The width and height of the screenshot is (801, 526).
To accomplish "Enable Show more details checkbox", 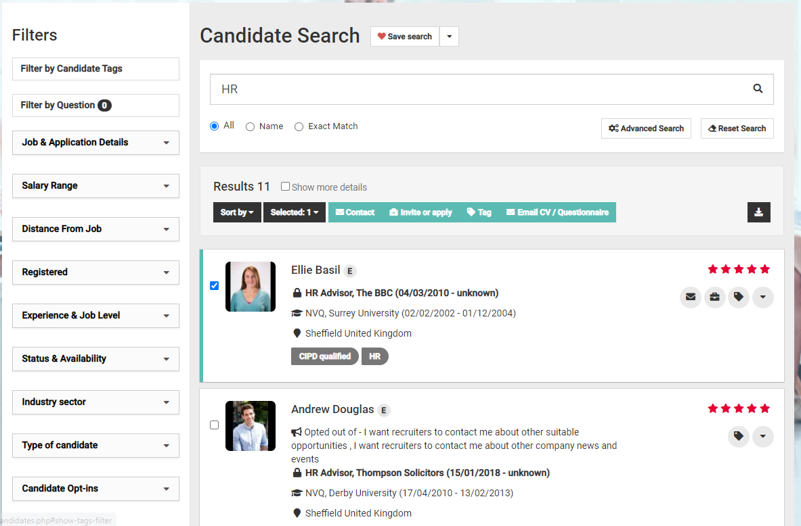I will tap(286, 187).
